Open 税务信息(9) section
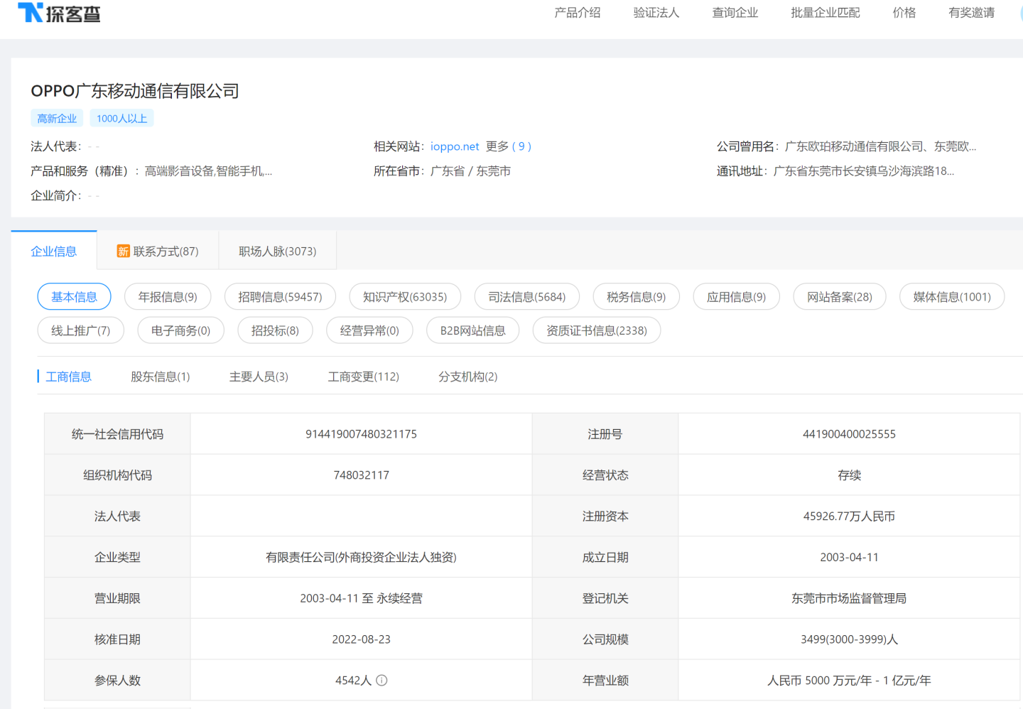This screenshot has width=1023, height=709. tap(636, 296)
